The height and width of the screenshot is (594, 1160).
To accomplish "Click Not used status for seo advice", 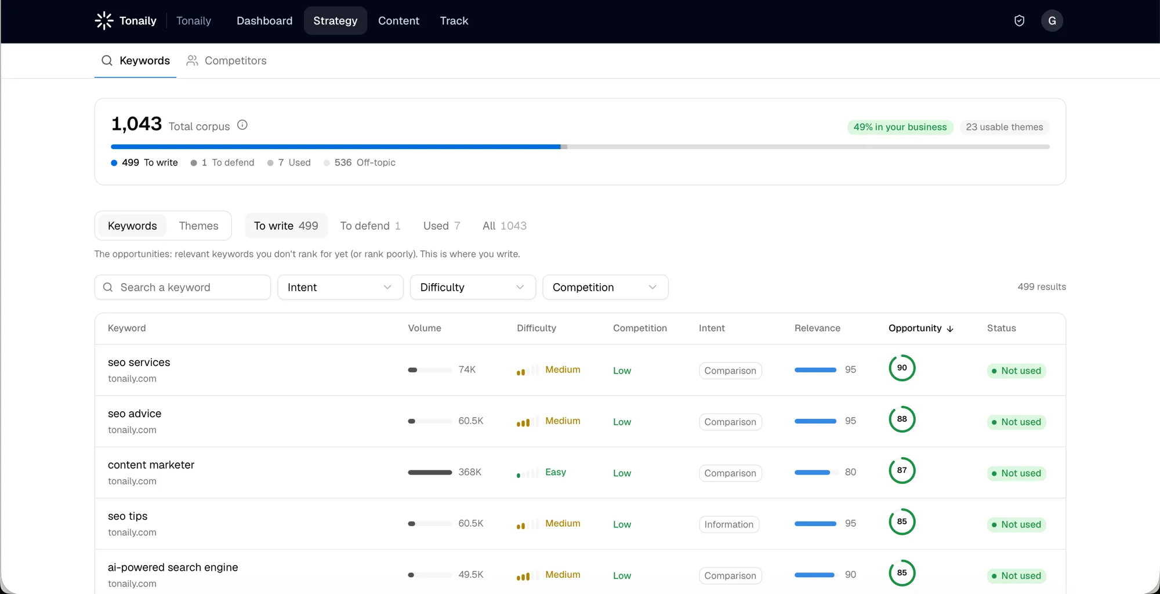I will click(x=1016, y=422).
